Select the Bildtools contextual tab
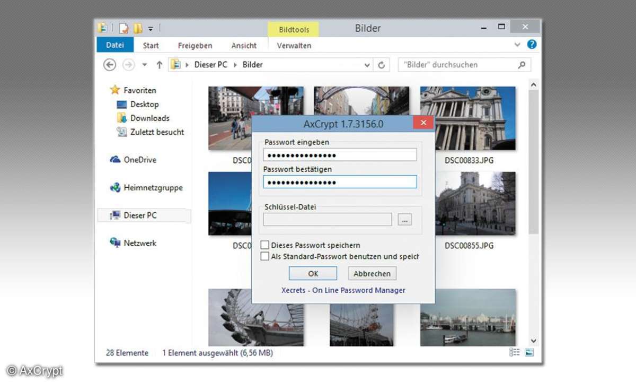This screenshot has height=382, width=636. [x=294, y=29]
